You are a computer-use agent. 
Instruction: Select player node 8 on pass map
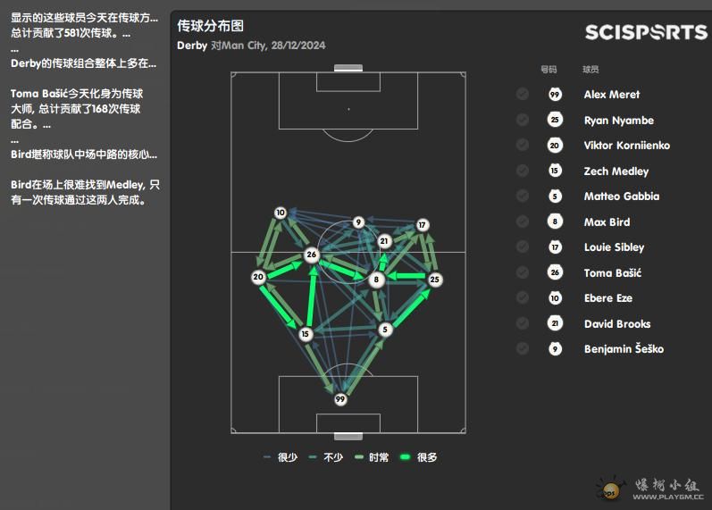pos(376,280)
